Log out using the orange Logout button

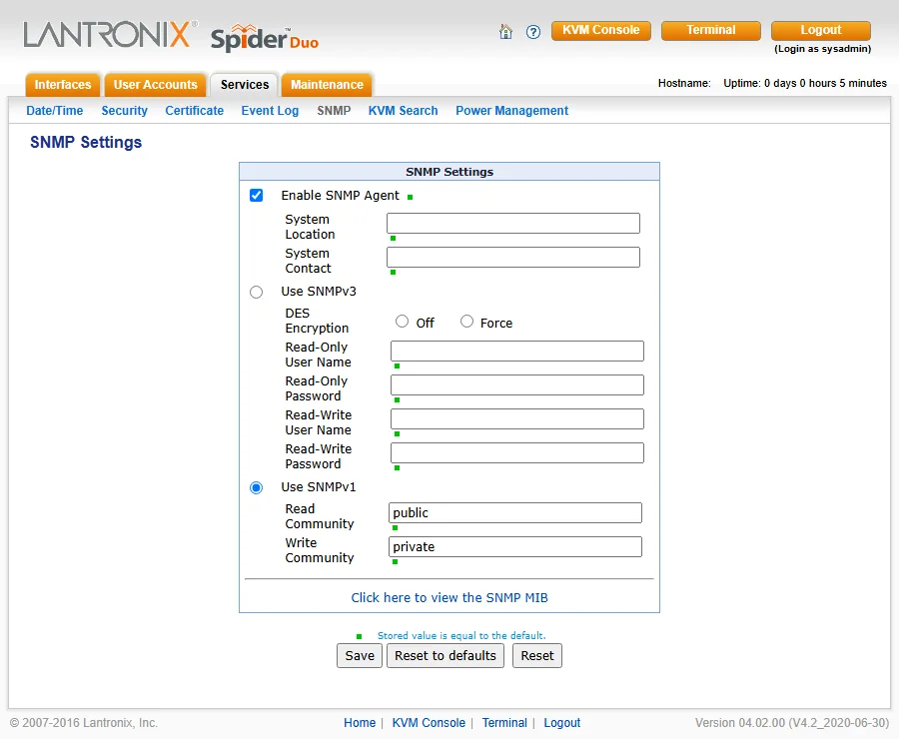[x=820, y=30]
